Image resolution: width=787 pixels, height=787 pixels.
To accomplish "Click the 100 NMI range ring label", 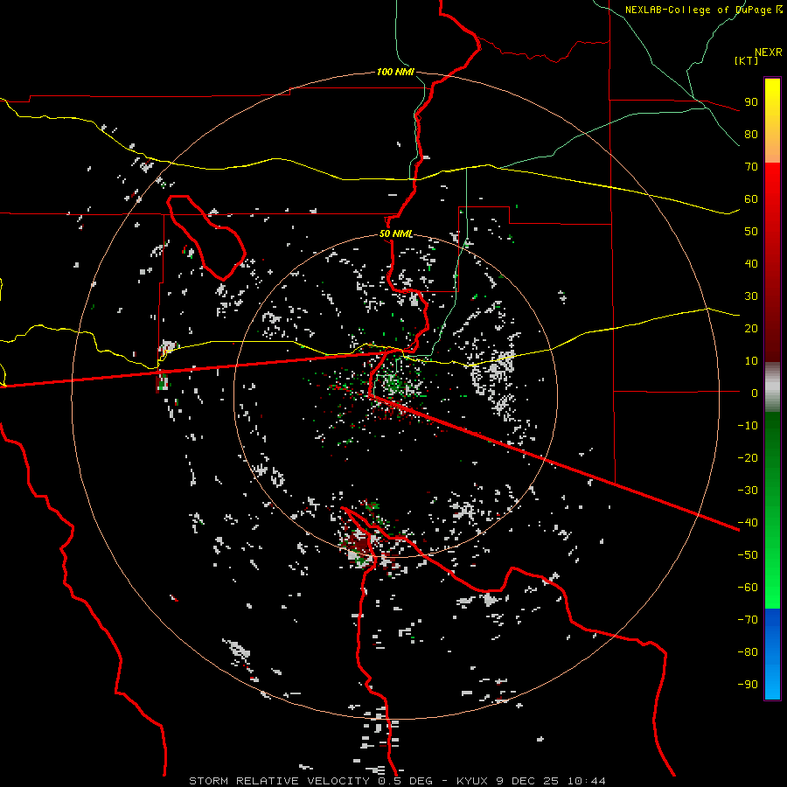I will point(395,72).
